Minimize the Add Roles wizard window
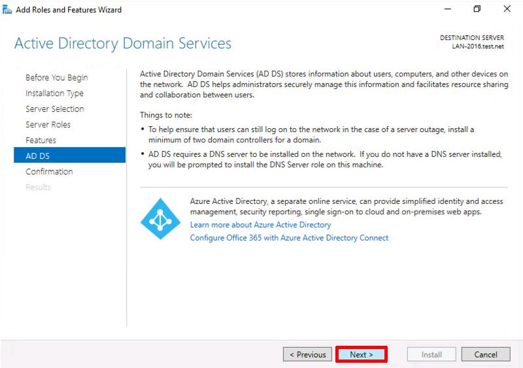The image size is (523, 368). pos(448,9)
